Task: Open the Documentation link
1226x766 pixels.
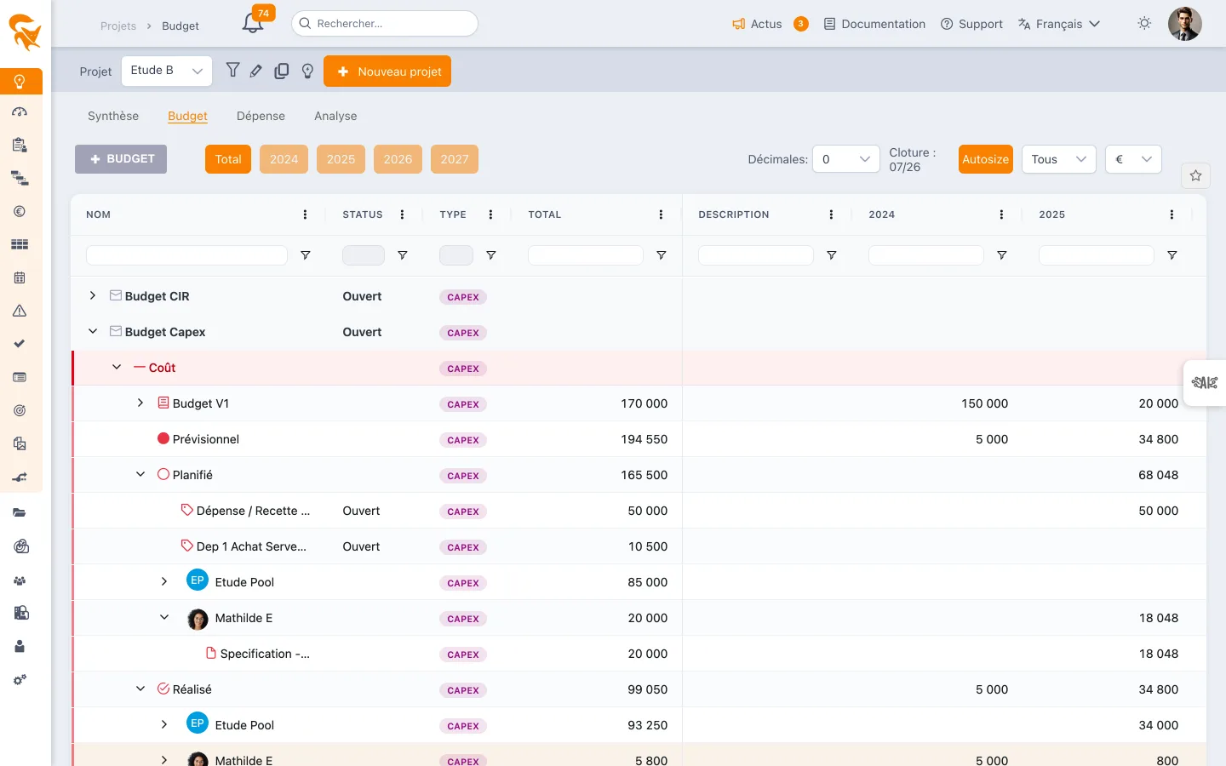Action: point(874,24)
